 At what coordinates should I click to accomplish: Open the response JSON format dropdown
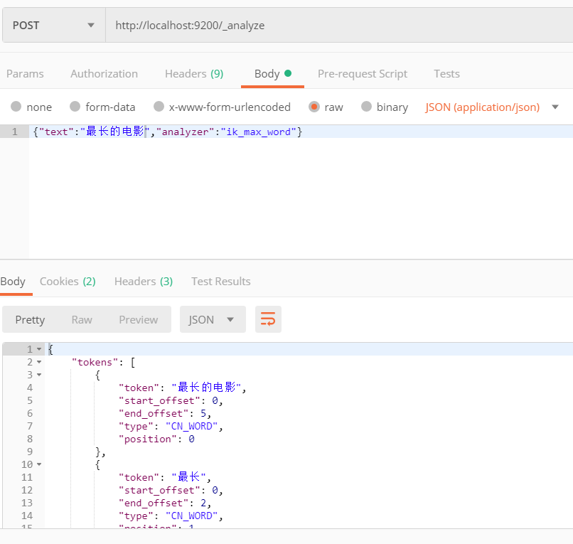point(213,319)
